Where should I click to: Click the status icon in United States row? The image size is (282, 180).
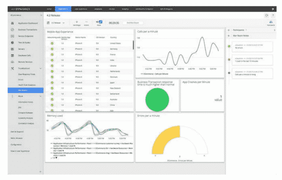click(52, 43)
